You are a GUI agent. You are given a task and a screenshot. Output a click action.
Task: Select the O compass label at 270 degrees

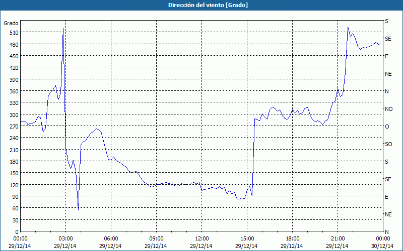click(x=387, y=127)
